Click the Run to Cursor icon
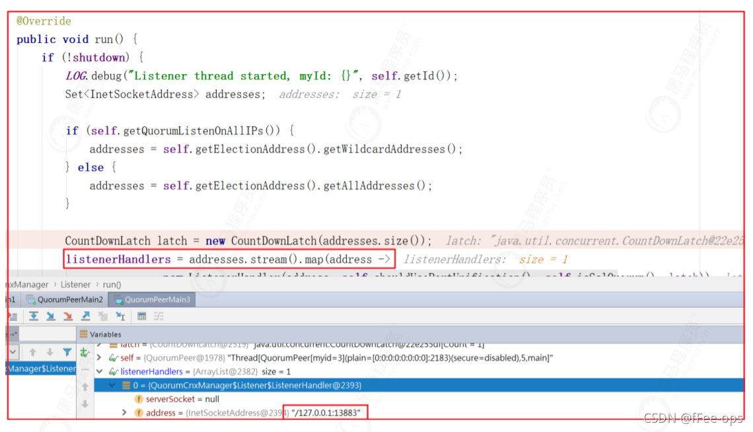This screenshot has height=432, width=753. 120,316
